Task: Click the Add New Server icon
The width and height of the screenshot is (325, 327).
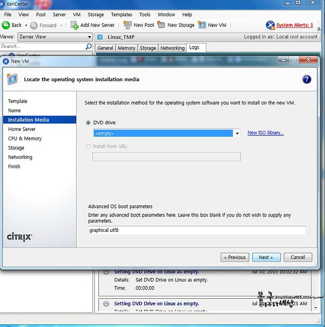Action: 74,25
